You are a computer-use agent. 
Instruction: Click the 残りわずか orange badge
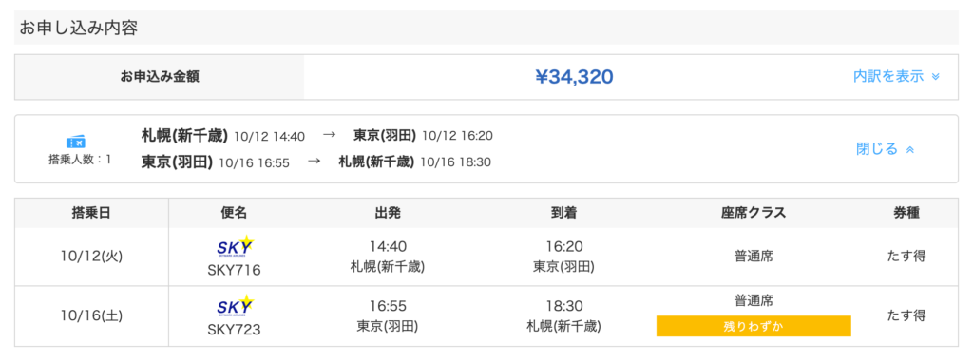[754, 326]
